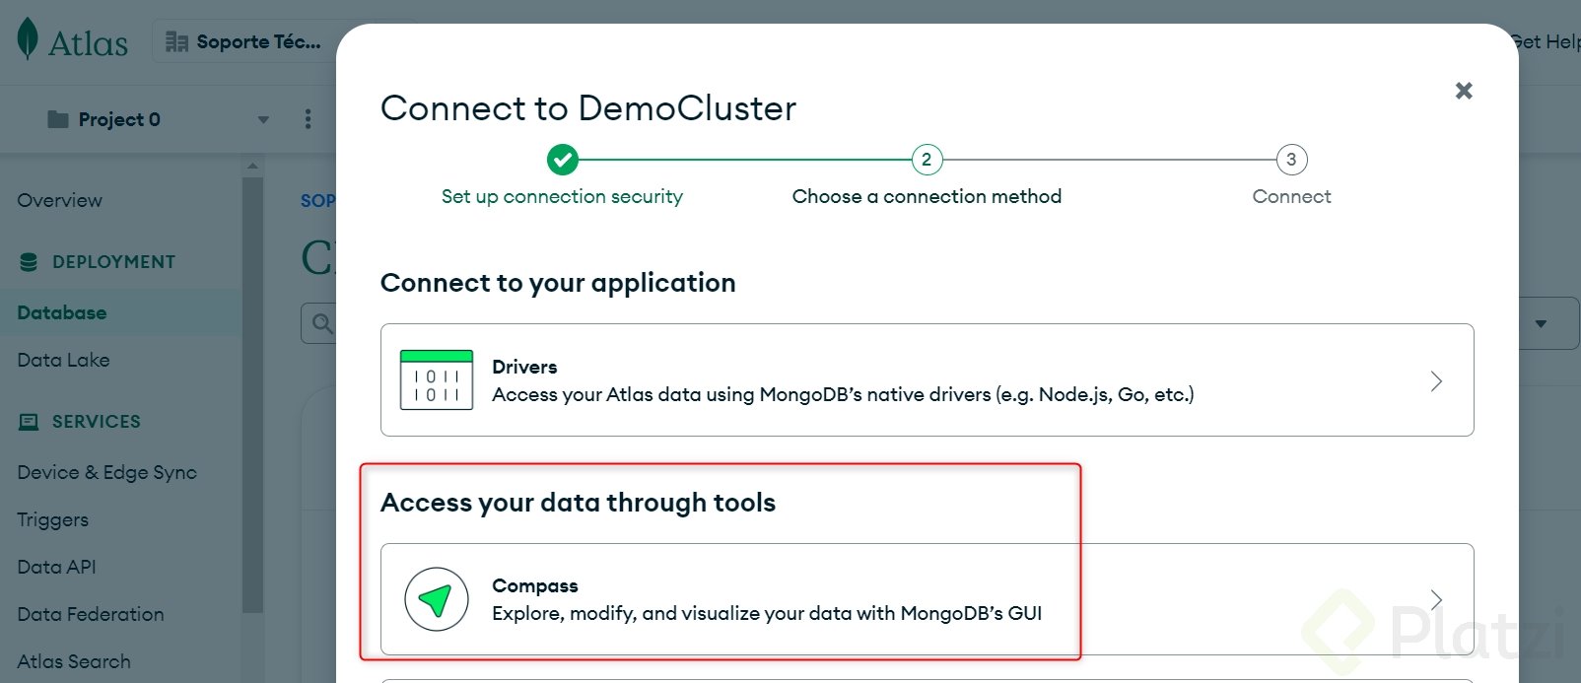The image size is (1581, 683).
Task: Open the Triggers service page
Action: [52, 519]
